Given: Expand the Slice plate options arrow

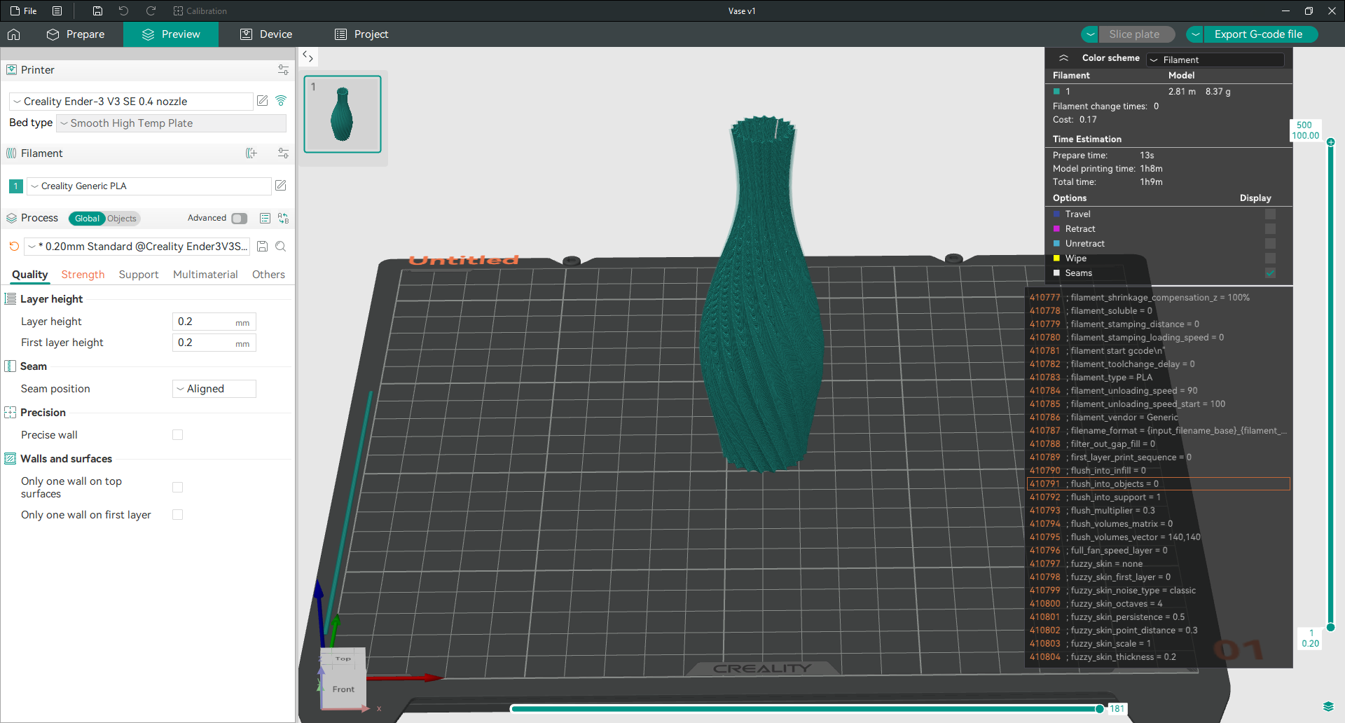Looking at the screenshot, I should pos(1090,34).
